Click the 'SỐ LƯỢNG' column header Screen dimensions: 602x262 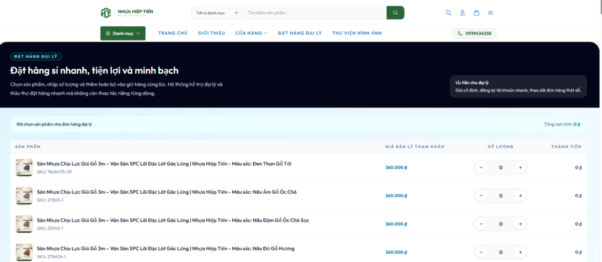coord(500,146)
